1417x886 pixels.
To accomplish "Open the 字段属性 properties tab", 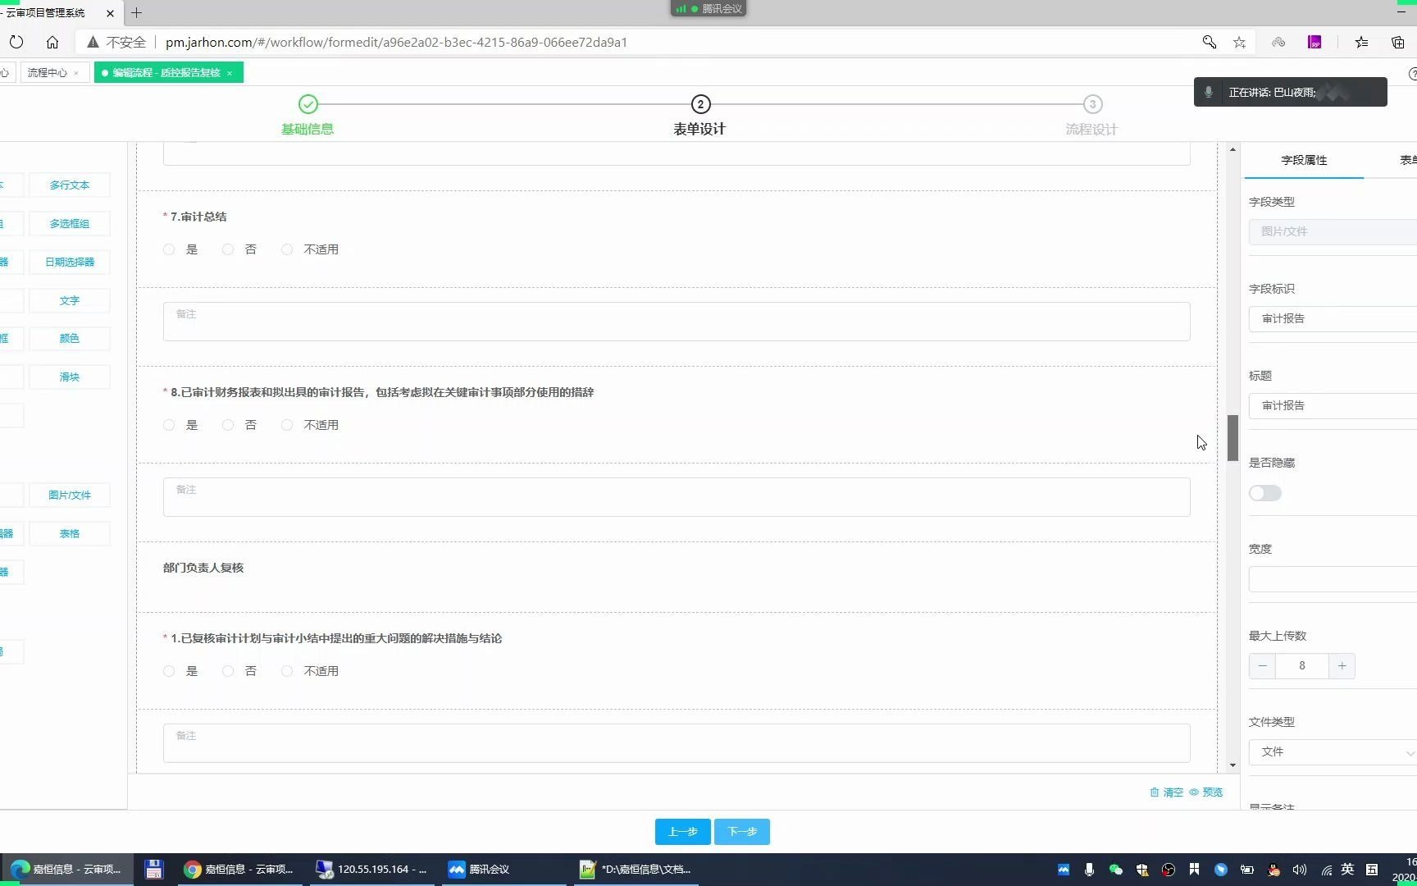I will pyautogui.click(x=1304, y=160).
